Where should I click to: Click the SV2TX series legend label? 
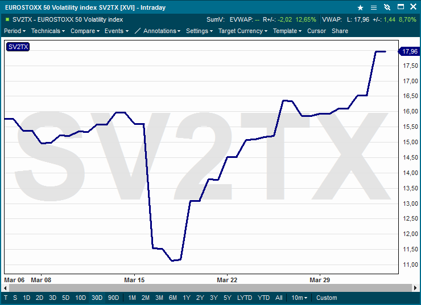(x=18, y=47)
